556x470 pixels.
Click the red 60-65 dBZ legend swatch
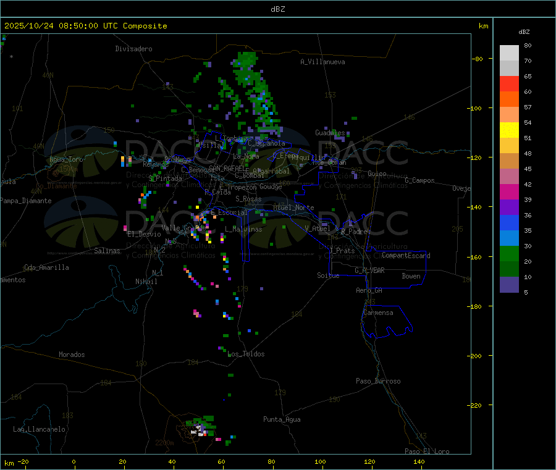509,83
